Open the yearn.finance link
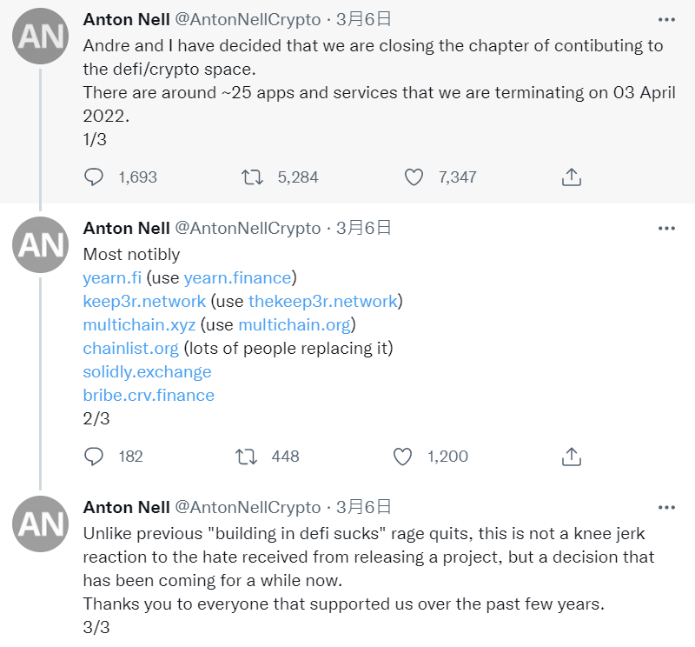 (237, 278)
